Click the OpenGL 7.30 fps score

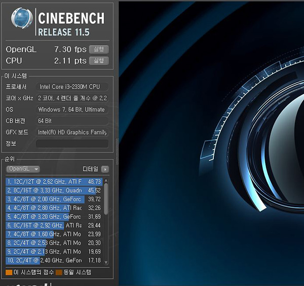pos(70,50)
